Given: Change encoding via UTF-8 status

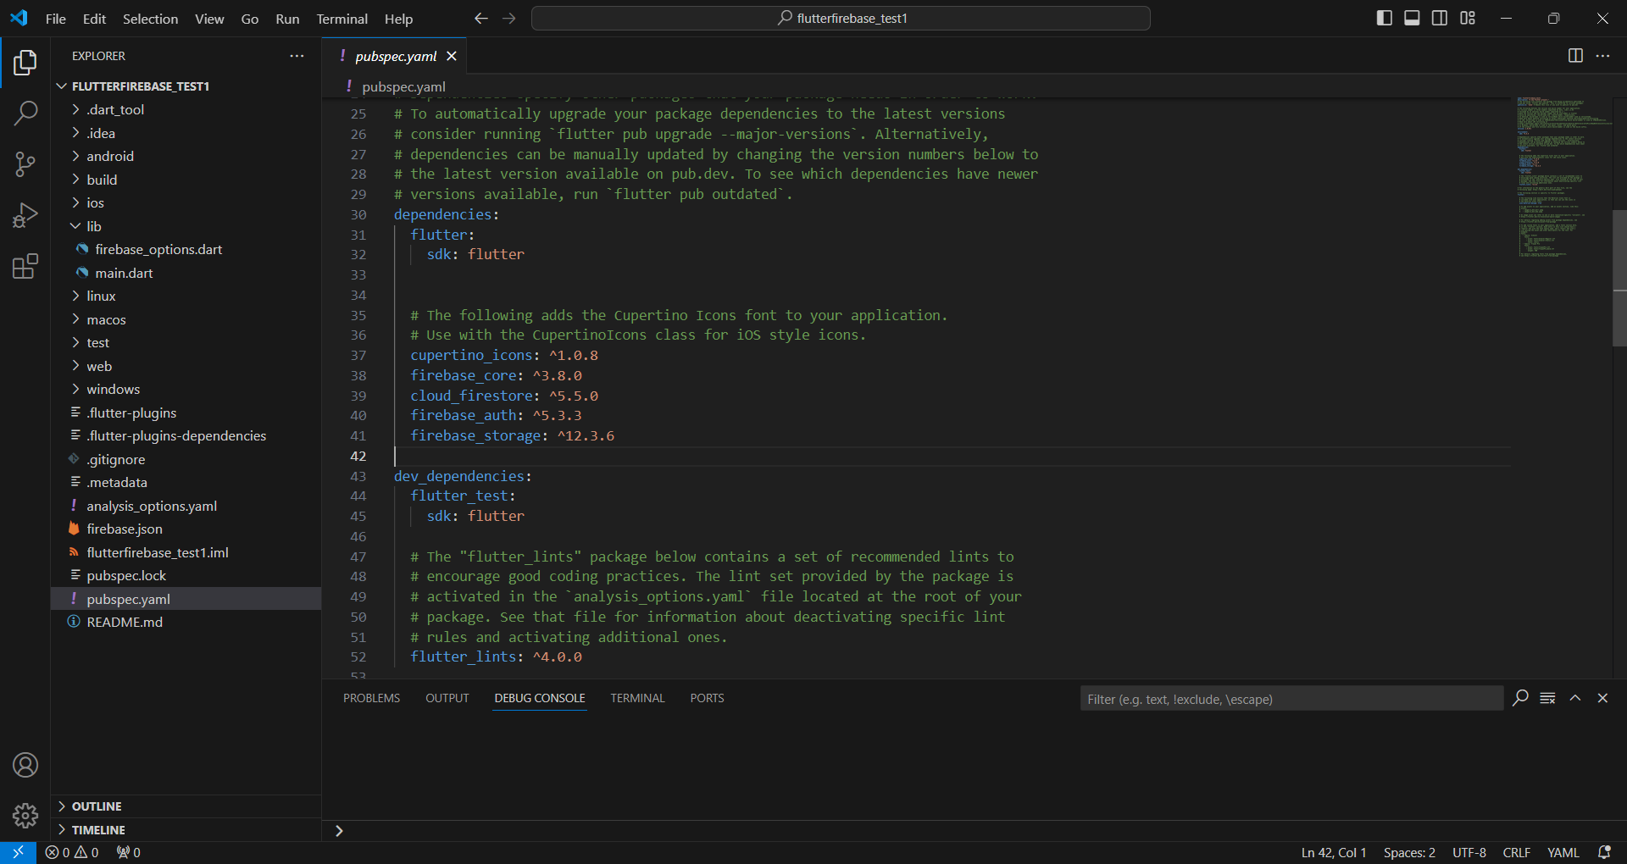Looking at the screenshot, I should point(1469,852).
